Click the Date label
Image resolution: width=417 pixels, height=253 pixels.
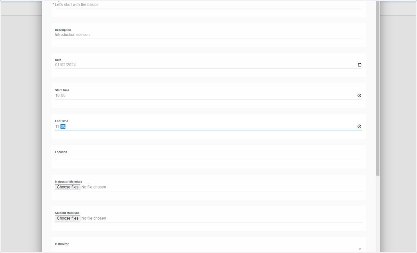(58, 60)
